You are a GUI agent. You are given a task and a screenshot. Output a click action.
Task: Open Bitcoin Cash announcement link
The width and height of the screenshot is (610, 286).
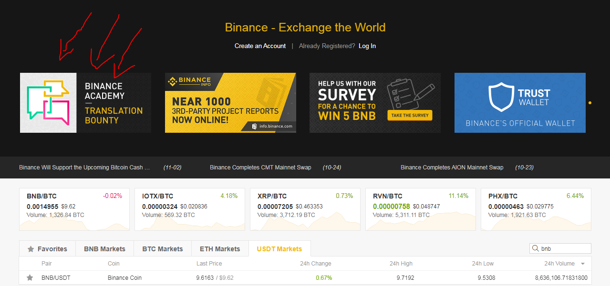tap(84, 168)
